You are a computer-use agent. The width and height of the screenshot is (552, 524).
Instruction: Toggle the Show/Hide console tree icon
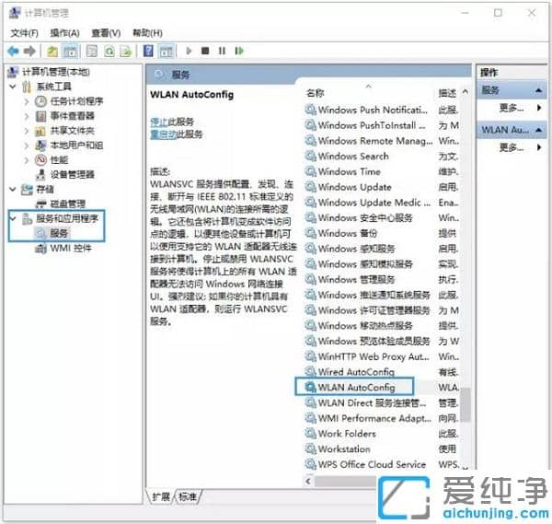pyautogui.click(x=71, y=52)
